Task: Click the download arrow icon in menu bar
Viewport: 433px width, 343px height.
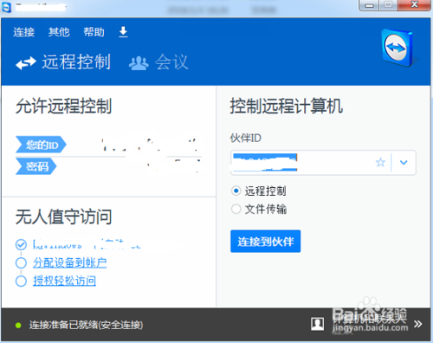Action: click(123, 32)
